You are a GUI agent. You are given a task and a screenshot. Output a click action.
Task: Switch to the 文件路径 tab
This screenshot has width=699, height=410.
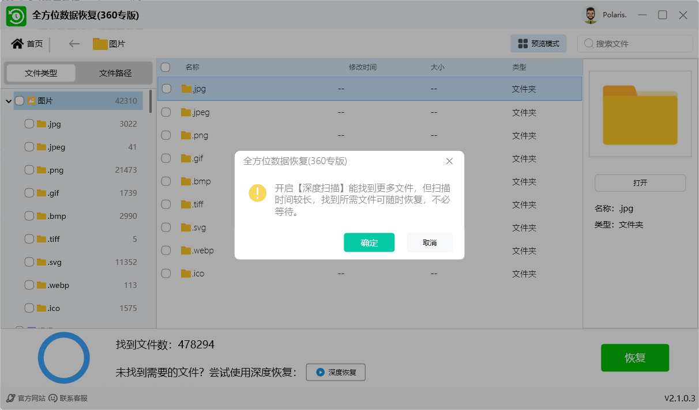(x=115, y=73)
